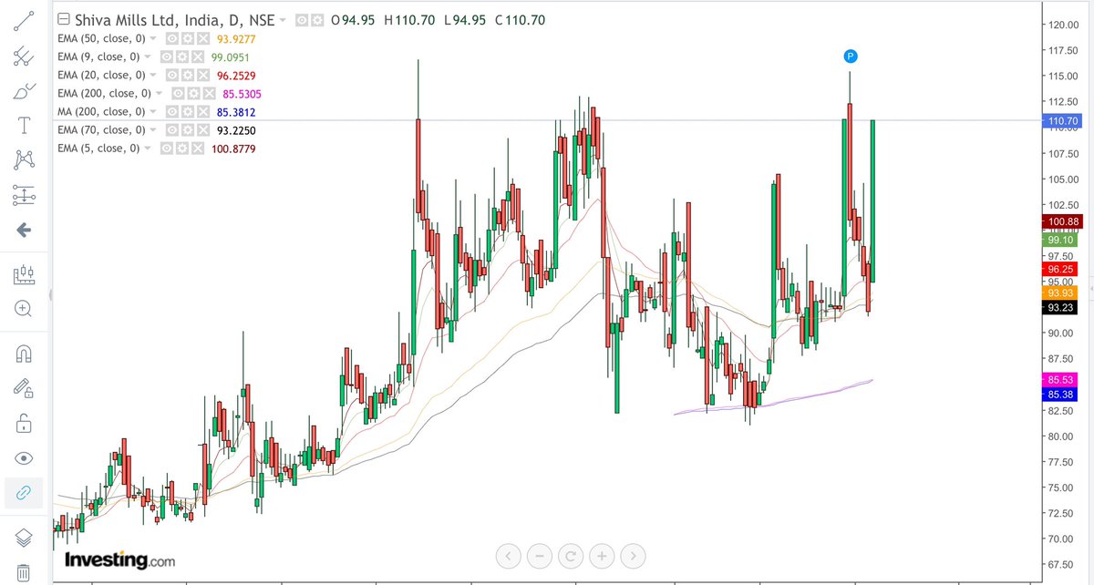Image resolution: width=1094 pixels, height=585 pixels.
Task: Hide the EMA 200 indicator
Action: tap(178, 93)
